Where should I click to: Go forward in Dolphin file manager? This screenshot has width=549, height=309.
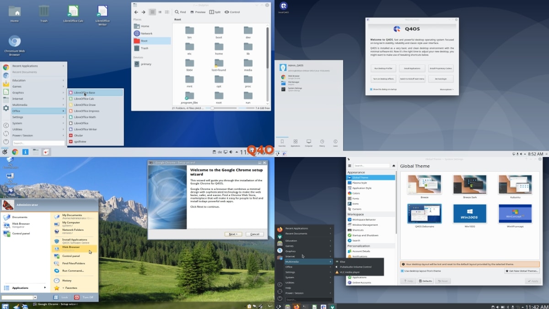click(143, 12)
